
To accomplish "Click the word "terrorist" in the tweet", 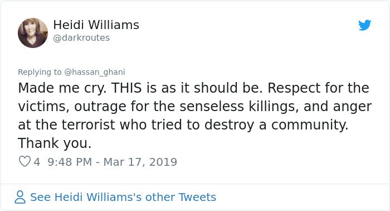I will click(88, 125).
